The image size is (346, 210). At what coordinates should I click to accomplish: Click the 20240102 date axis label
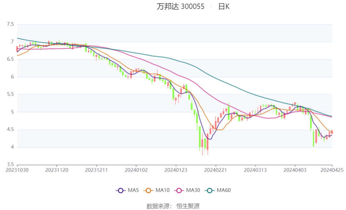point(136,170)
